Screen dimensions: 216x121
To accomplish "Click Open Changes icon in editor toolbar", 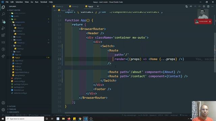I will pyautogui.click(x=186, y=6).
